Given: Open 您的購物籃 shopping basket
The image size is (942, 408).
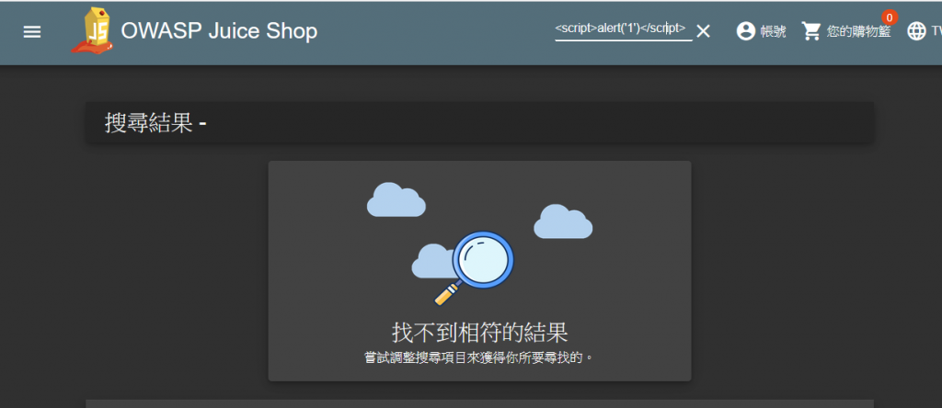Looking at the screenshot, I should click(847, 31).
